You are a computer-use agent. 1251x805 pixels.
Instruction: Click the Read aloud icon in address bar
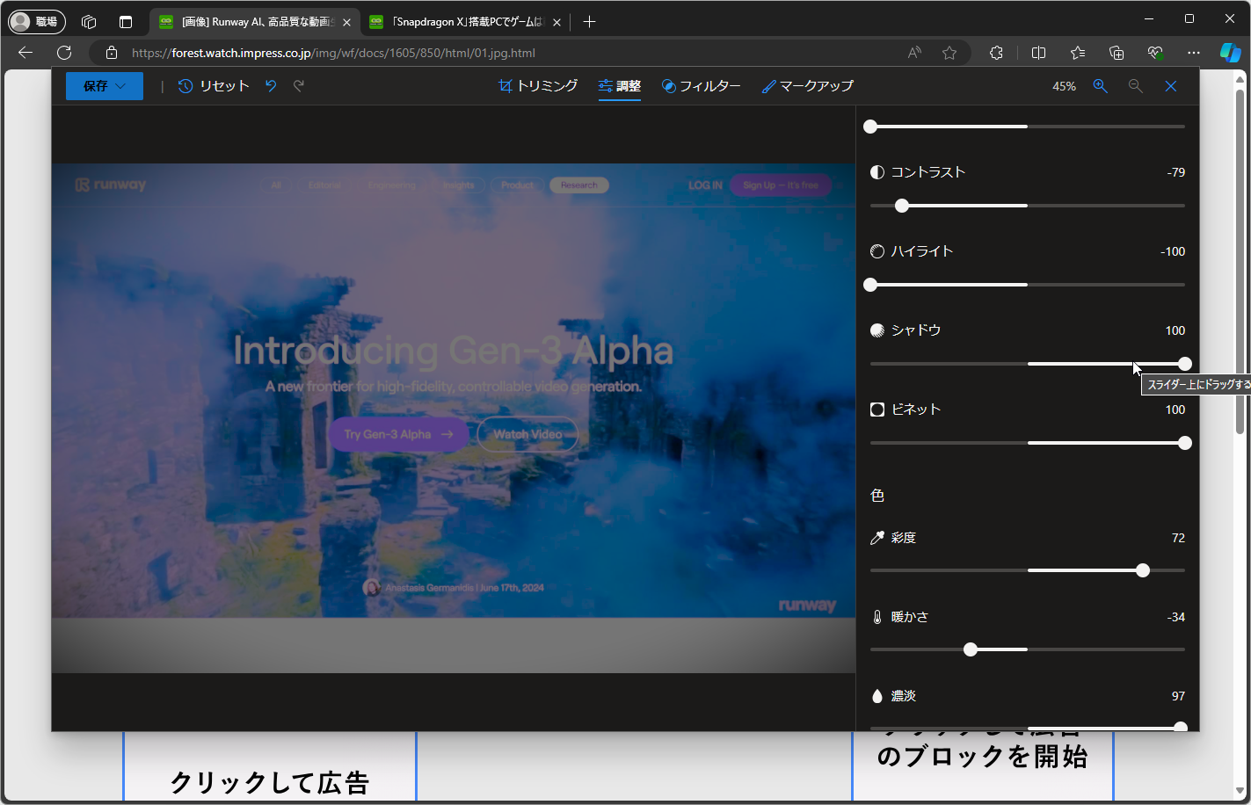pos(914,53)
